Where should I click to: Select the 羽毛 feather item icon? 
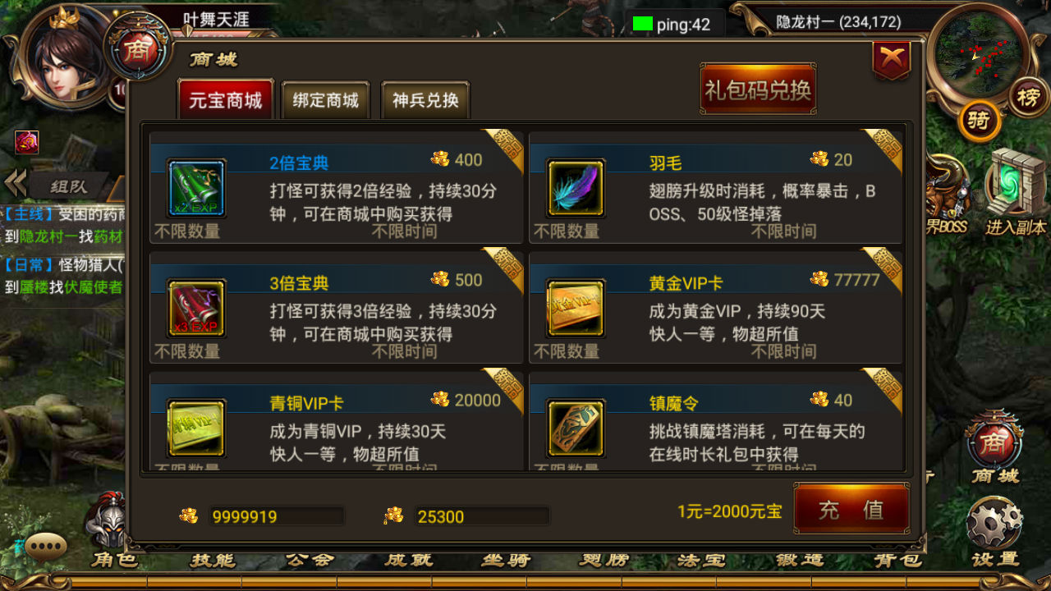tap(576, 188)
